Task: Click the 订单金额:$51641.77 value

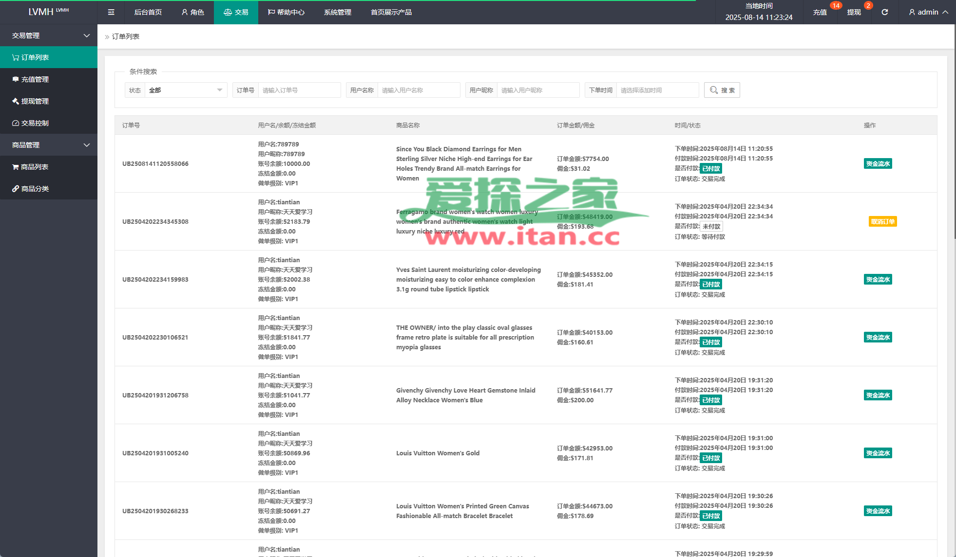Action: [x=585, y=390]
